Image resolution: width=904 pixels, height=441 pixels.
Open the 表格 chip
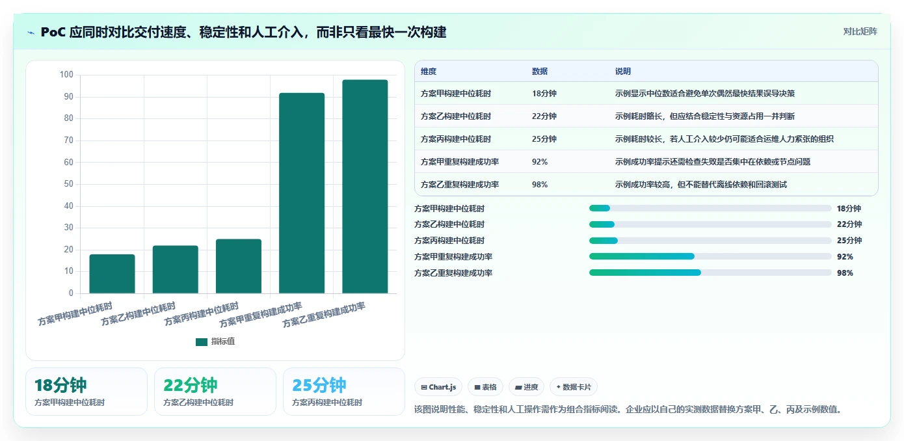pos(485,387)
